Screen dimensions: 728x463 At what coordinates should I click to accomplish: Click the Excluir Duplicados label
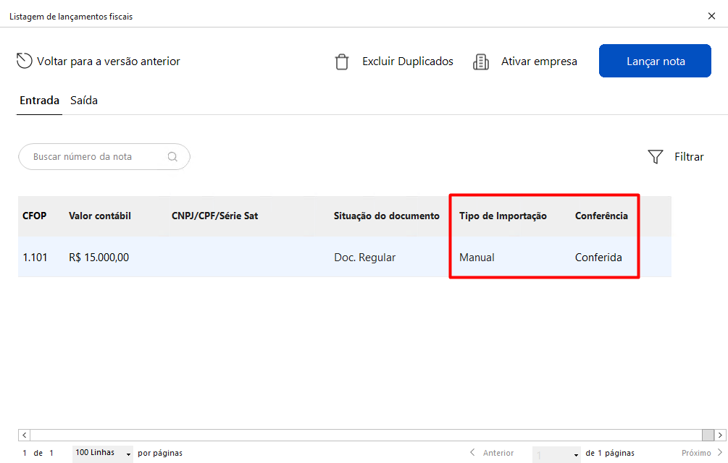pyautogui.click(x=408, y=61)
